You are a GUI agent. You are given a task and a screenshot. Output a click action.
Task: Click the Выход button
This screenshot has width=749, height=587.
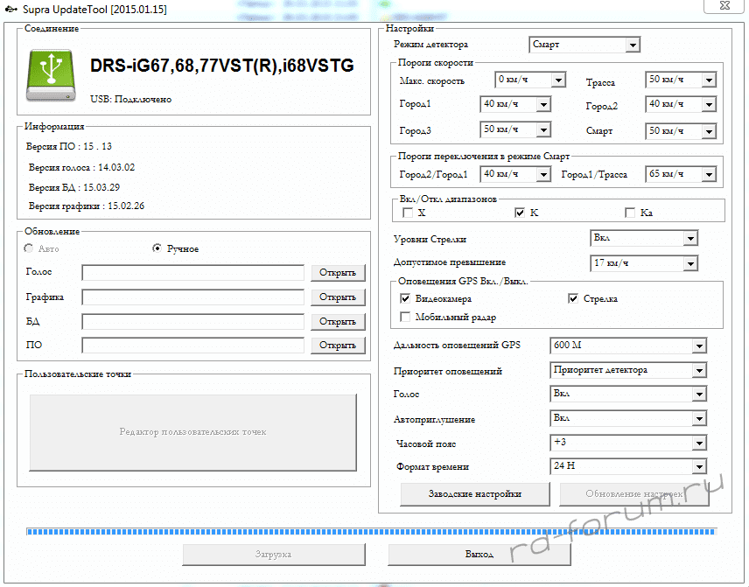(479, 555)
